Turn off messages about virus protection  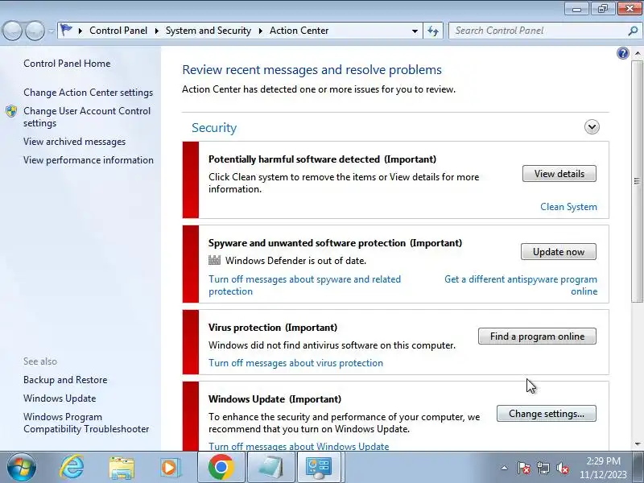pyautogui.click(x=295, y=363)
